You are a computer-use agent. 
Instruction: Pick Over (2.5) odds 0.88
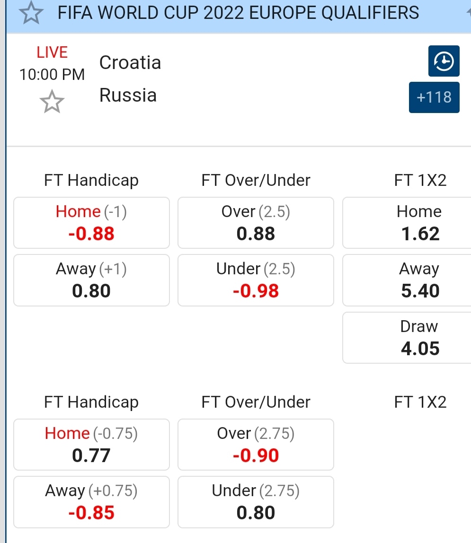click(x=256, y=223)
